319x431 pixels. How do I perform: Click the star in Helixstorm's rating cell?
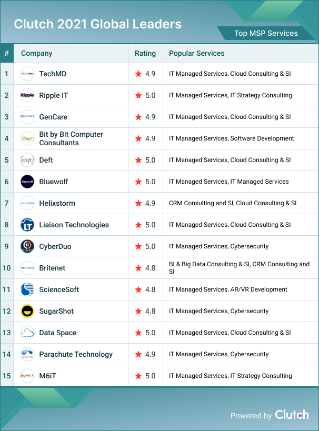138,203
